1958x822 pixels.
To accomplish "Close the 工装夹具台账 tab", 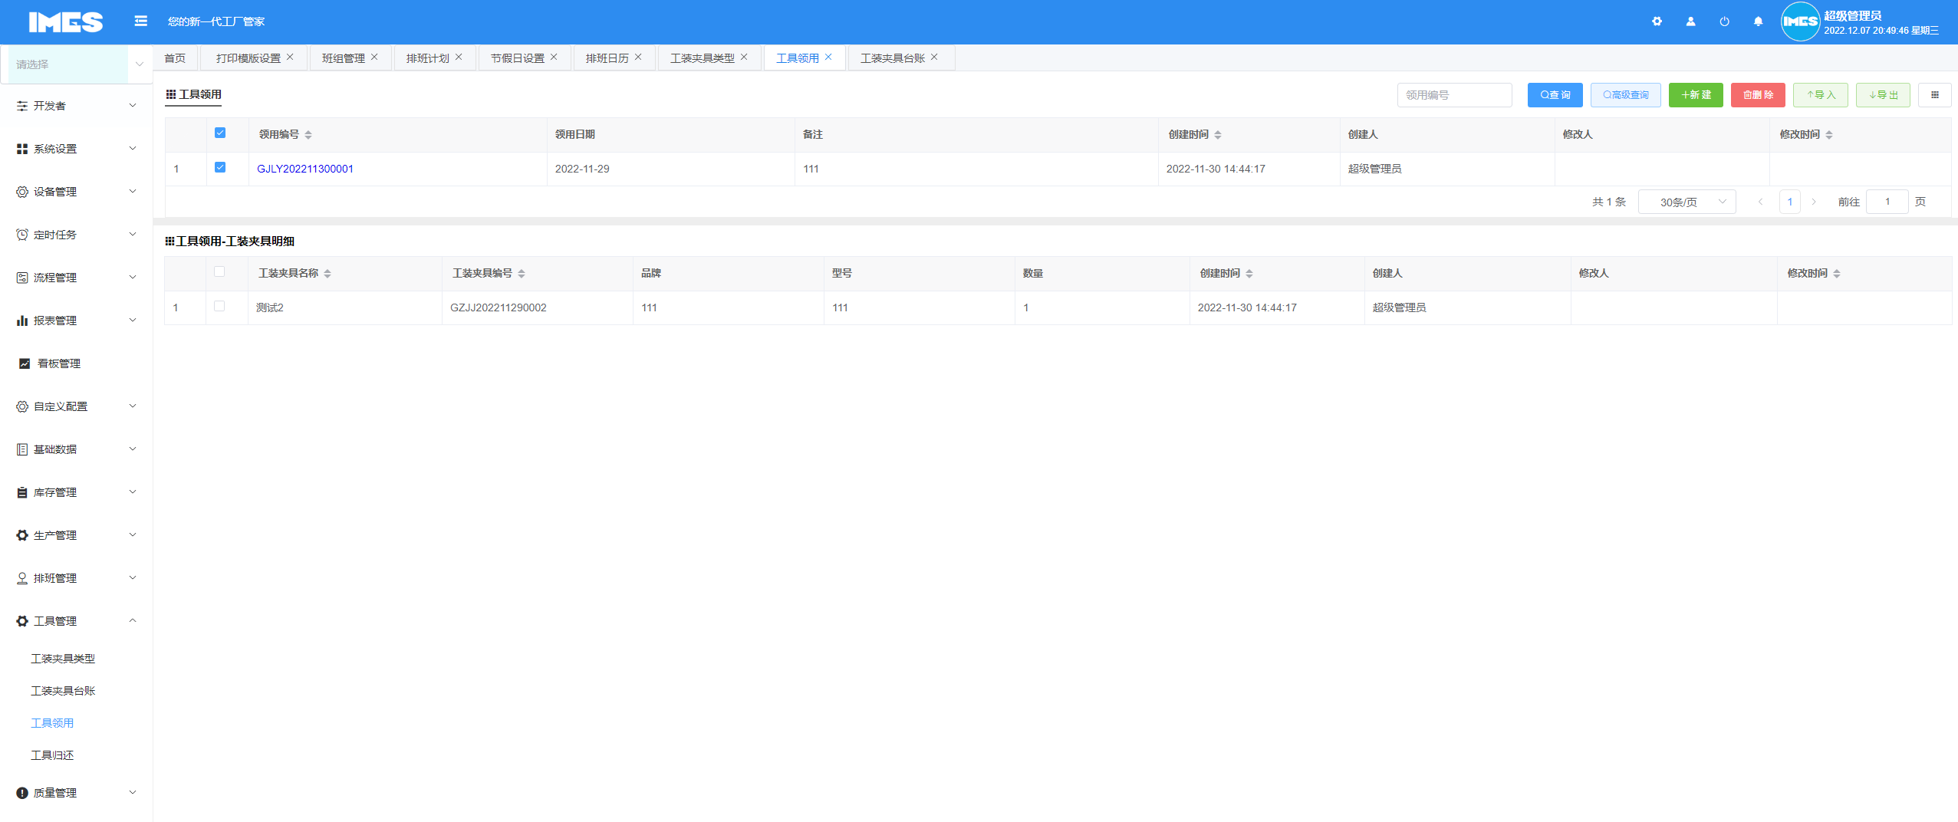I will pos(934,57).
